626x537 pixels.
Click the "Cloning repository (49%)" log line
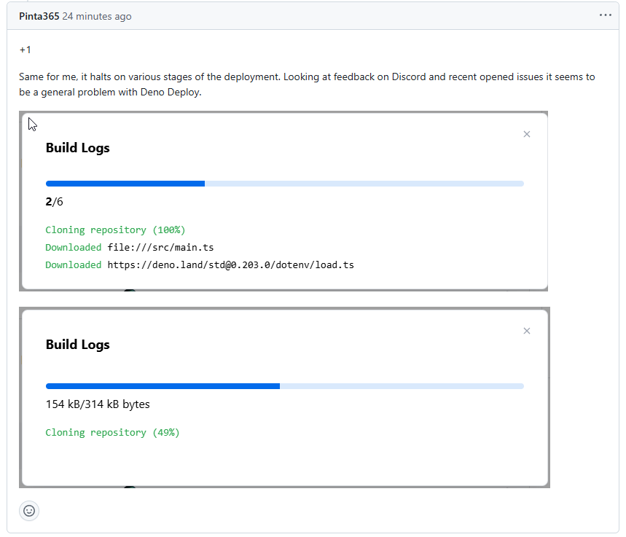click(x=112, y=432)
